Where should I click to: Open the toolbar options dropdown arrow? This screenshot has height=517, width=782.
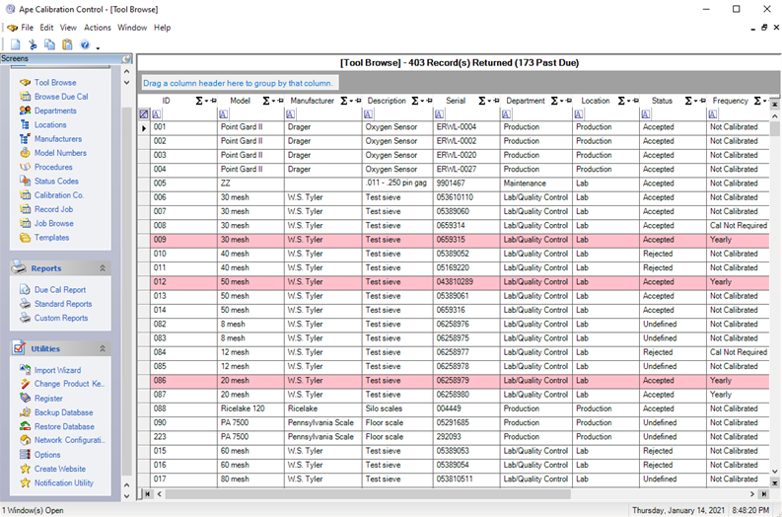tap(98, 48)
